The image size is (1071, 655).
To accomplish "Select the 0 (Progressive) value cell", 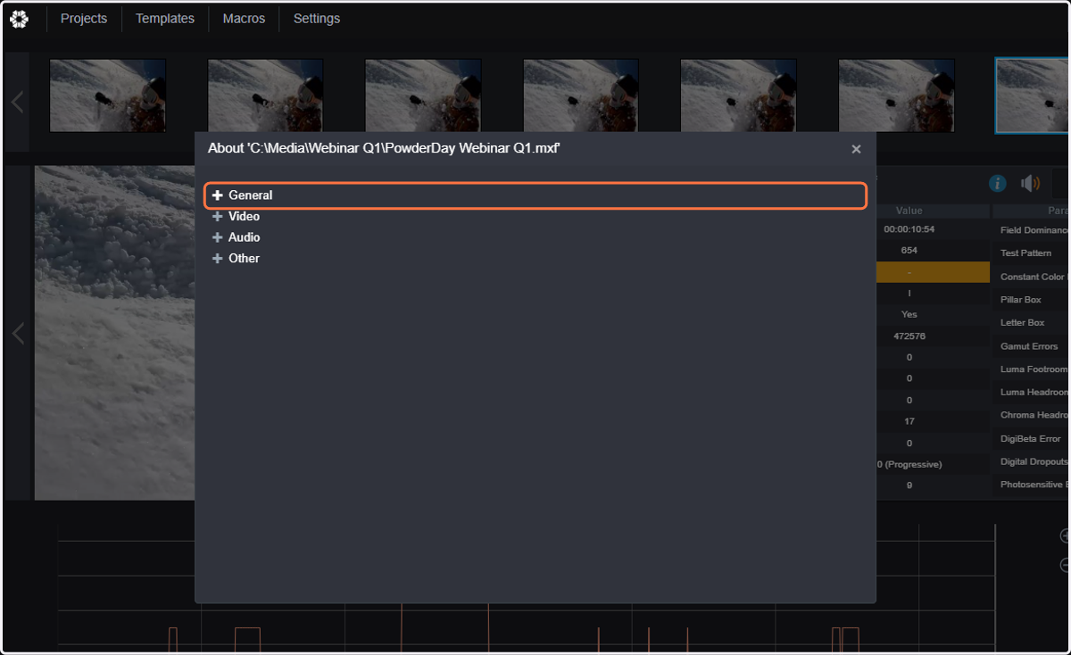I will click(909, 465).
